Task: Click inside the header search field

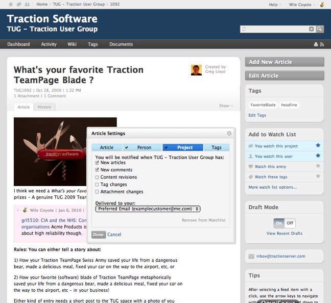Action: (x=276, y=29)
